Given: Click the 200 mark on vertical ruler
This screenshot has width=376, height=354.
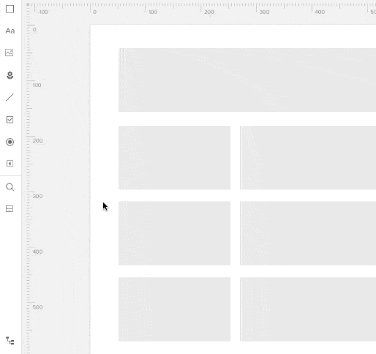Looking at the screenshot, I should tap(38, 141).
